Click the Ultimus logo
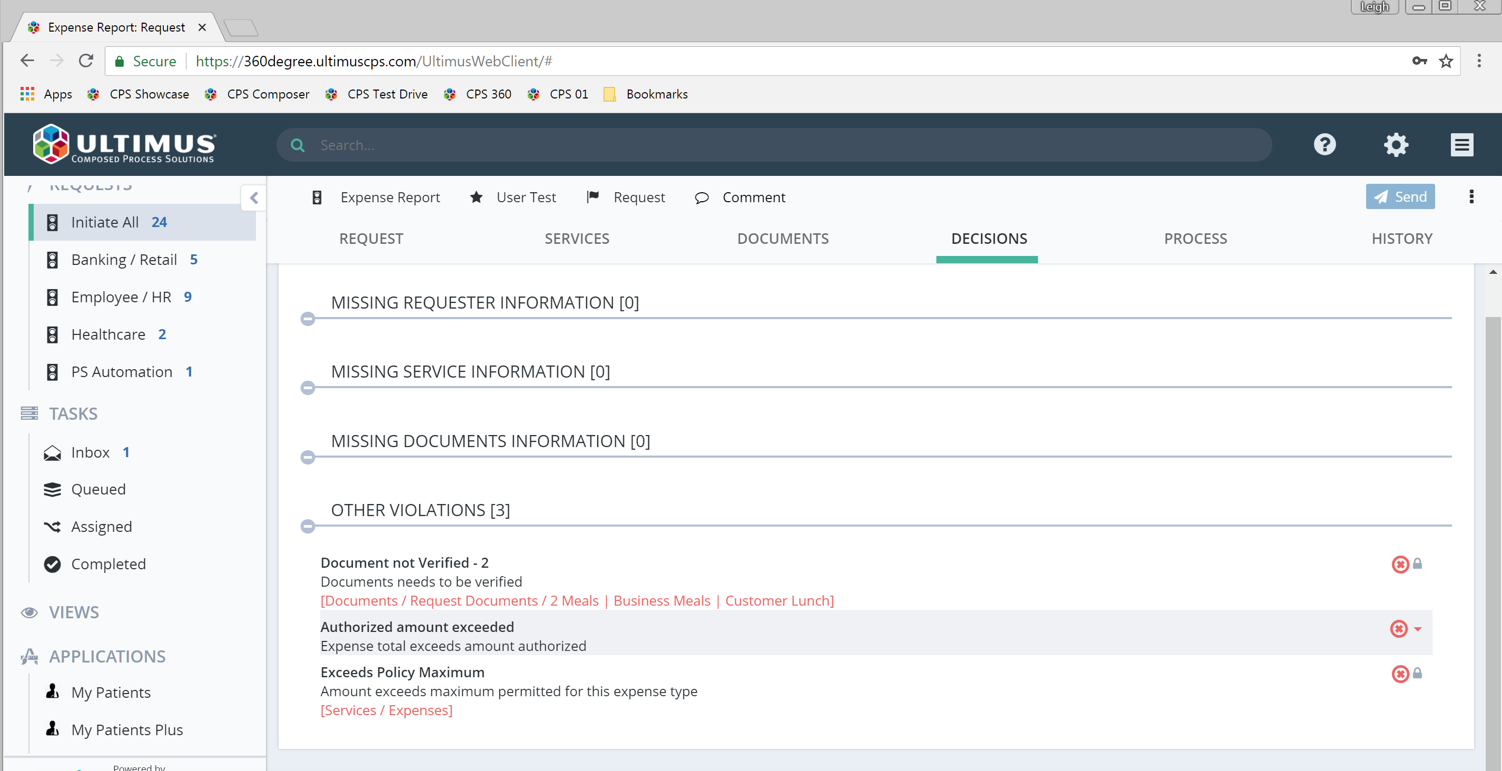 pyautogui.click(x=124, y=143)
